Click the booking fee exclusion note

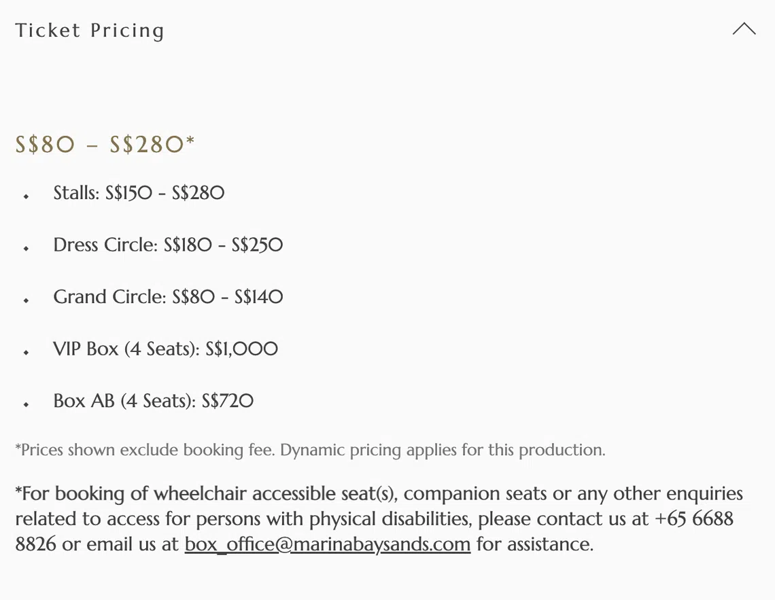(146, 450)
